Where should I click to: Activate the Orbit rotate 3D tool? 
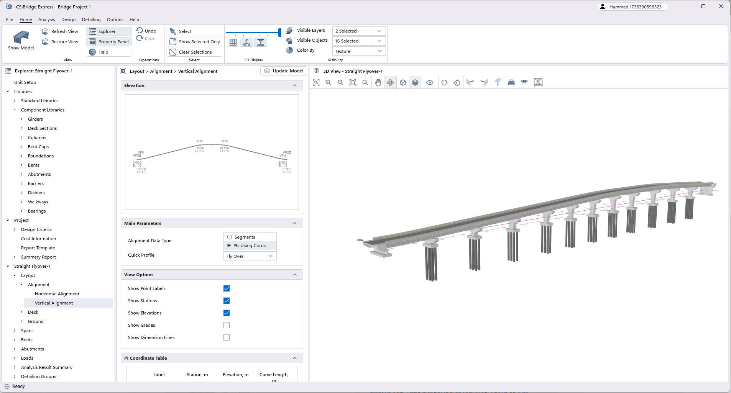[x=390, y=82]
